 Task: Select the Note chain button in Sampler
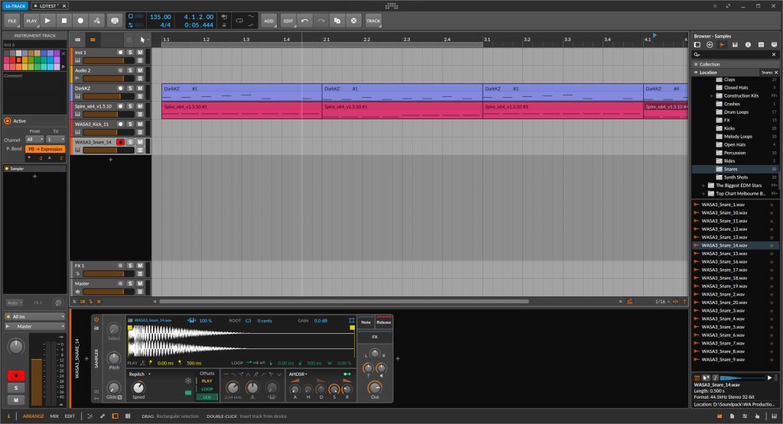[366, 322]
